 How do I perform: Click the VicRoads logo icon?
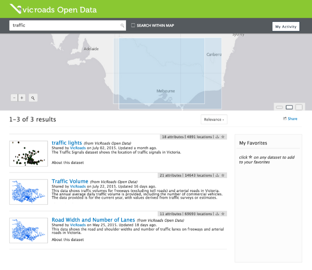click(16, 9)
